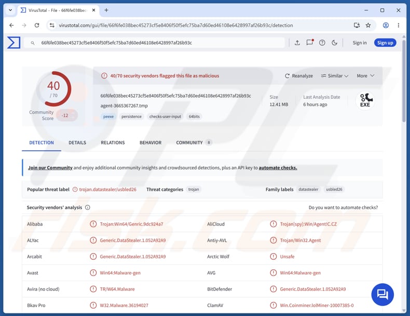Viewport: 410px width, 316px height.
Task: Click the browser address bar URL
Action: coord(176,25)
